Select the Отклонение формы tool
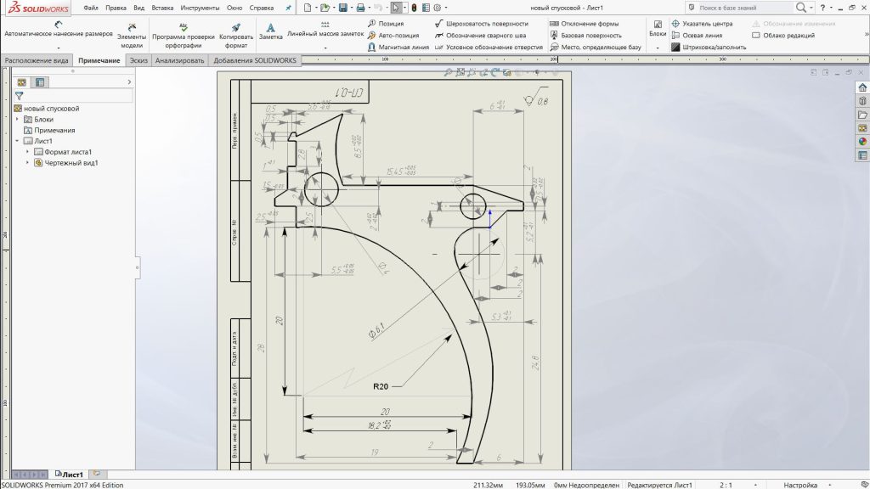 tap(584, 24)
